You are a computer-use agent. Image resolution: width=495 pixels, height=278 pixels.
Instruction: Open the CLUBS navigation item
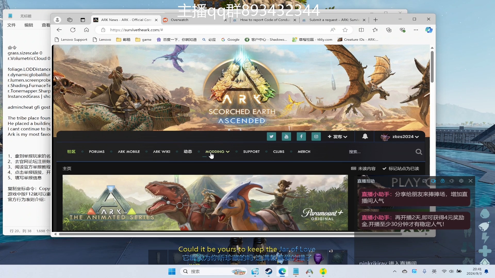pos(279,152)
